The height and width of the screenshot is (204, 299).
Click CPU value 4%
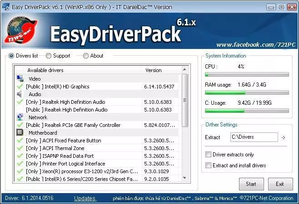click(x=241, y=67)
